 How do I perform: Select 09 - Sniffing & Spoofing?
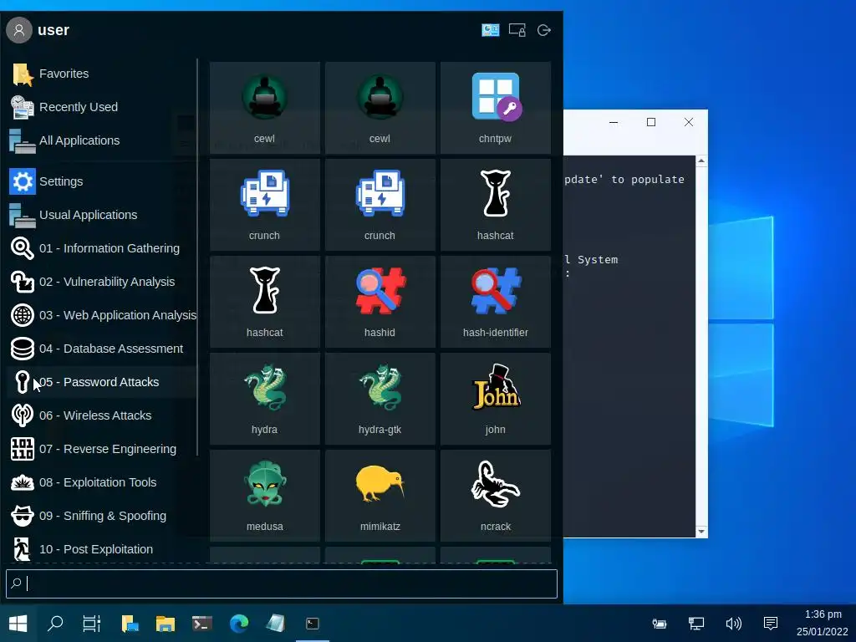tap(101, 516)
